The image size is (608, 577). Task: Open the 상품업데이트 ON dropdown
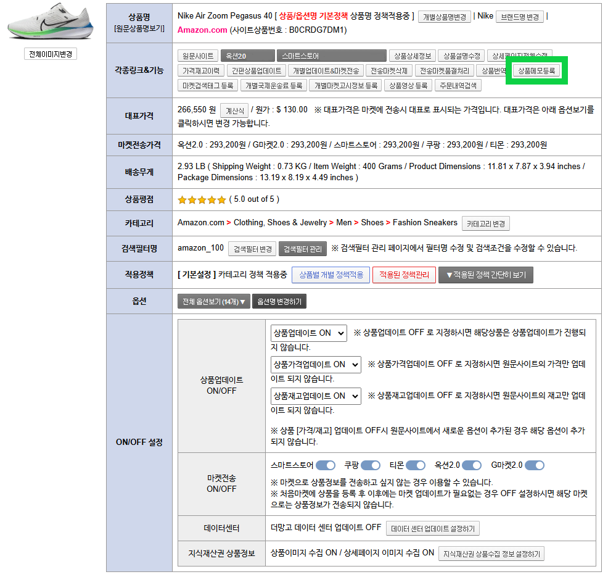pos(308,333)
